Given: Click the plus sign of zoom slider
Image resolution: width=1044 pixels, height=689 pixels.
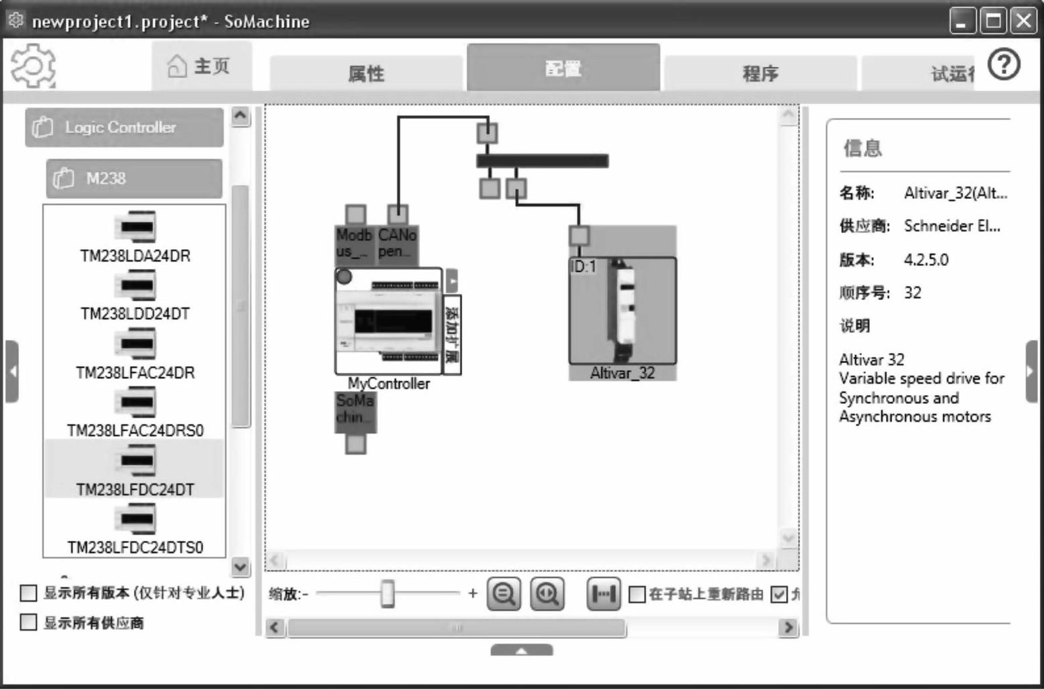Looking at the screenshot, I should (x=473, y=593).
